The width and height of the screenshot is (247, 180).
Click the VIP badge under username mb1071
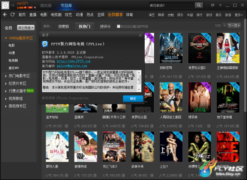pyautogui.click(x=30, y=8)
